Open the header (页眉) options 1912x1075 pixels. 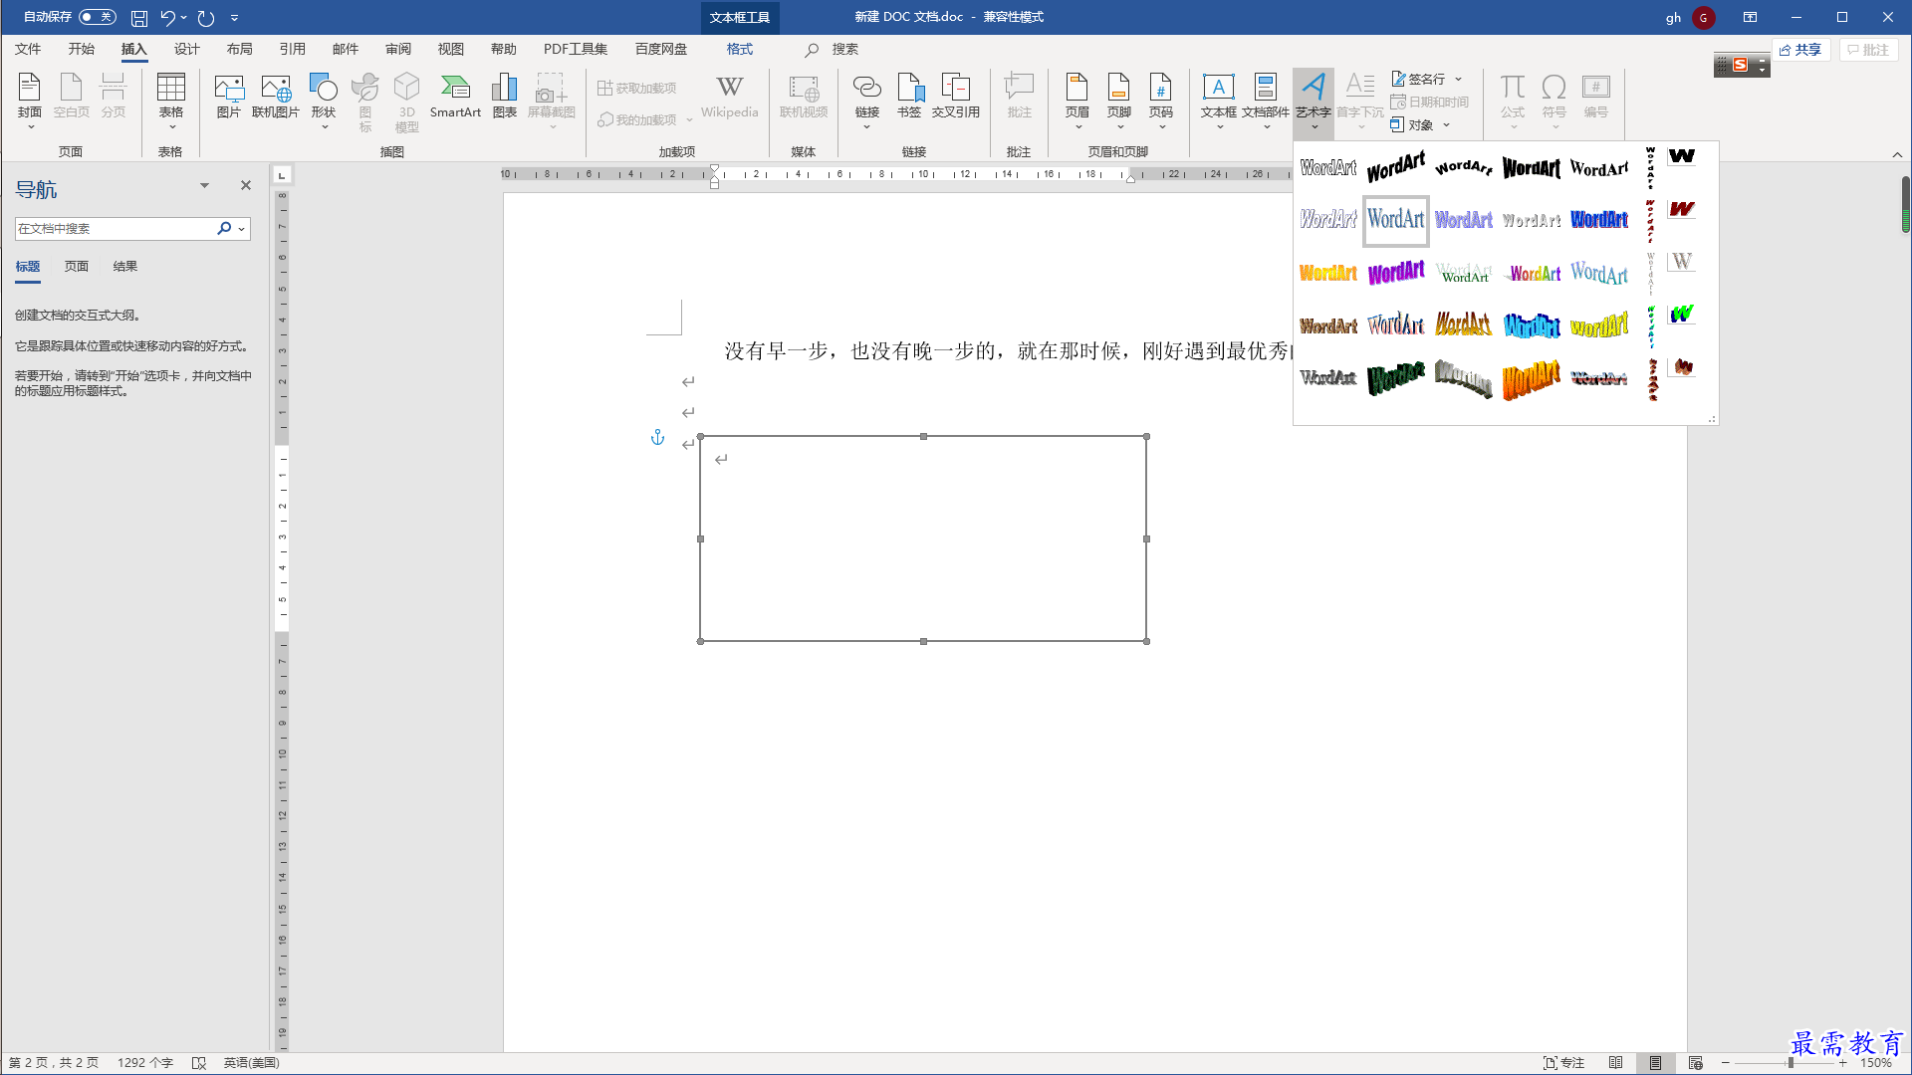(x=1077, y=102)
